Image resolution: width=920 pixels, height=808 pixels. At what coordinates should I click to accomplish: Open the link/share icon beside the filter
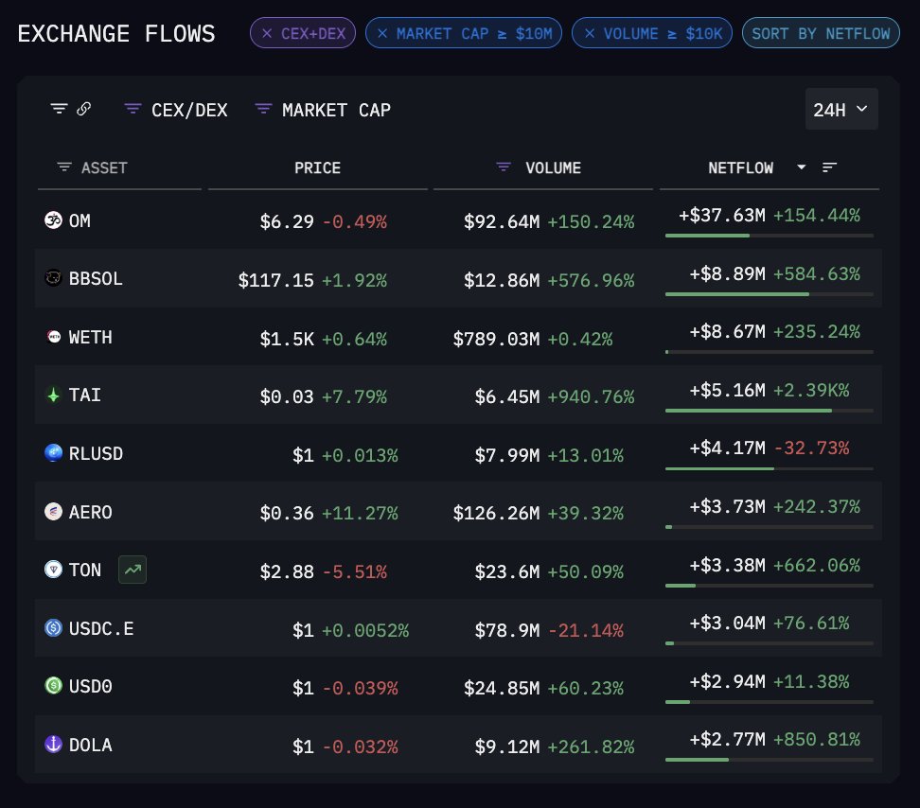pos(84,108)
